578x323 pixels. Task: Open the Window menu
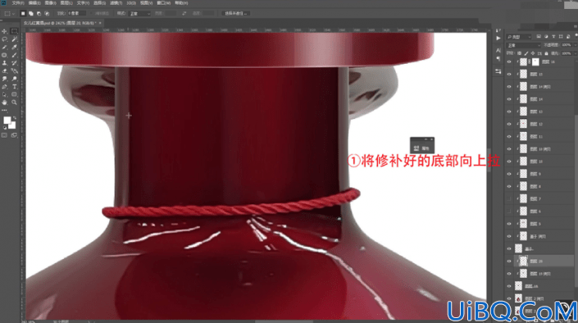(164, 3)
